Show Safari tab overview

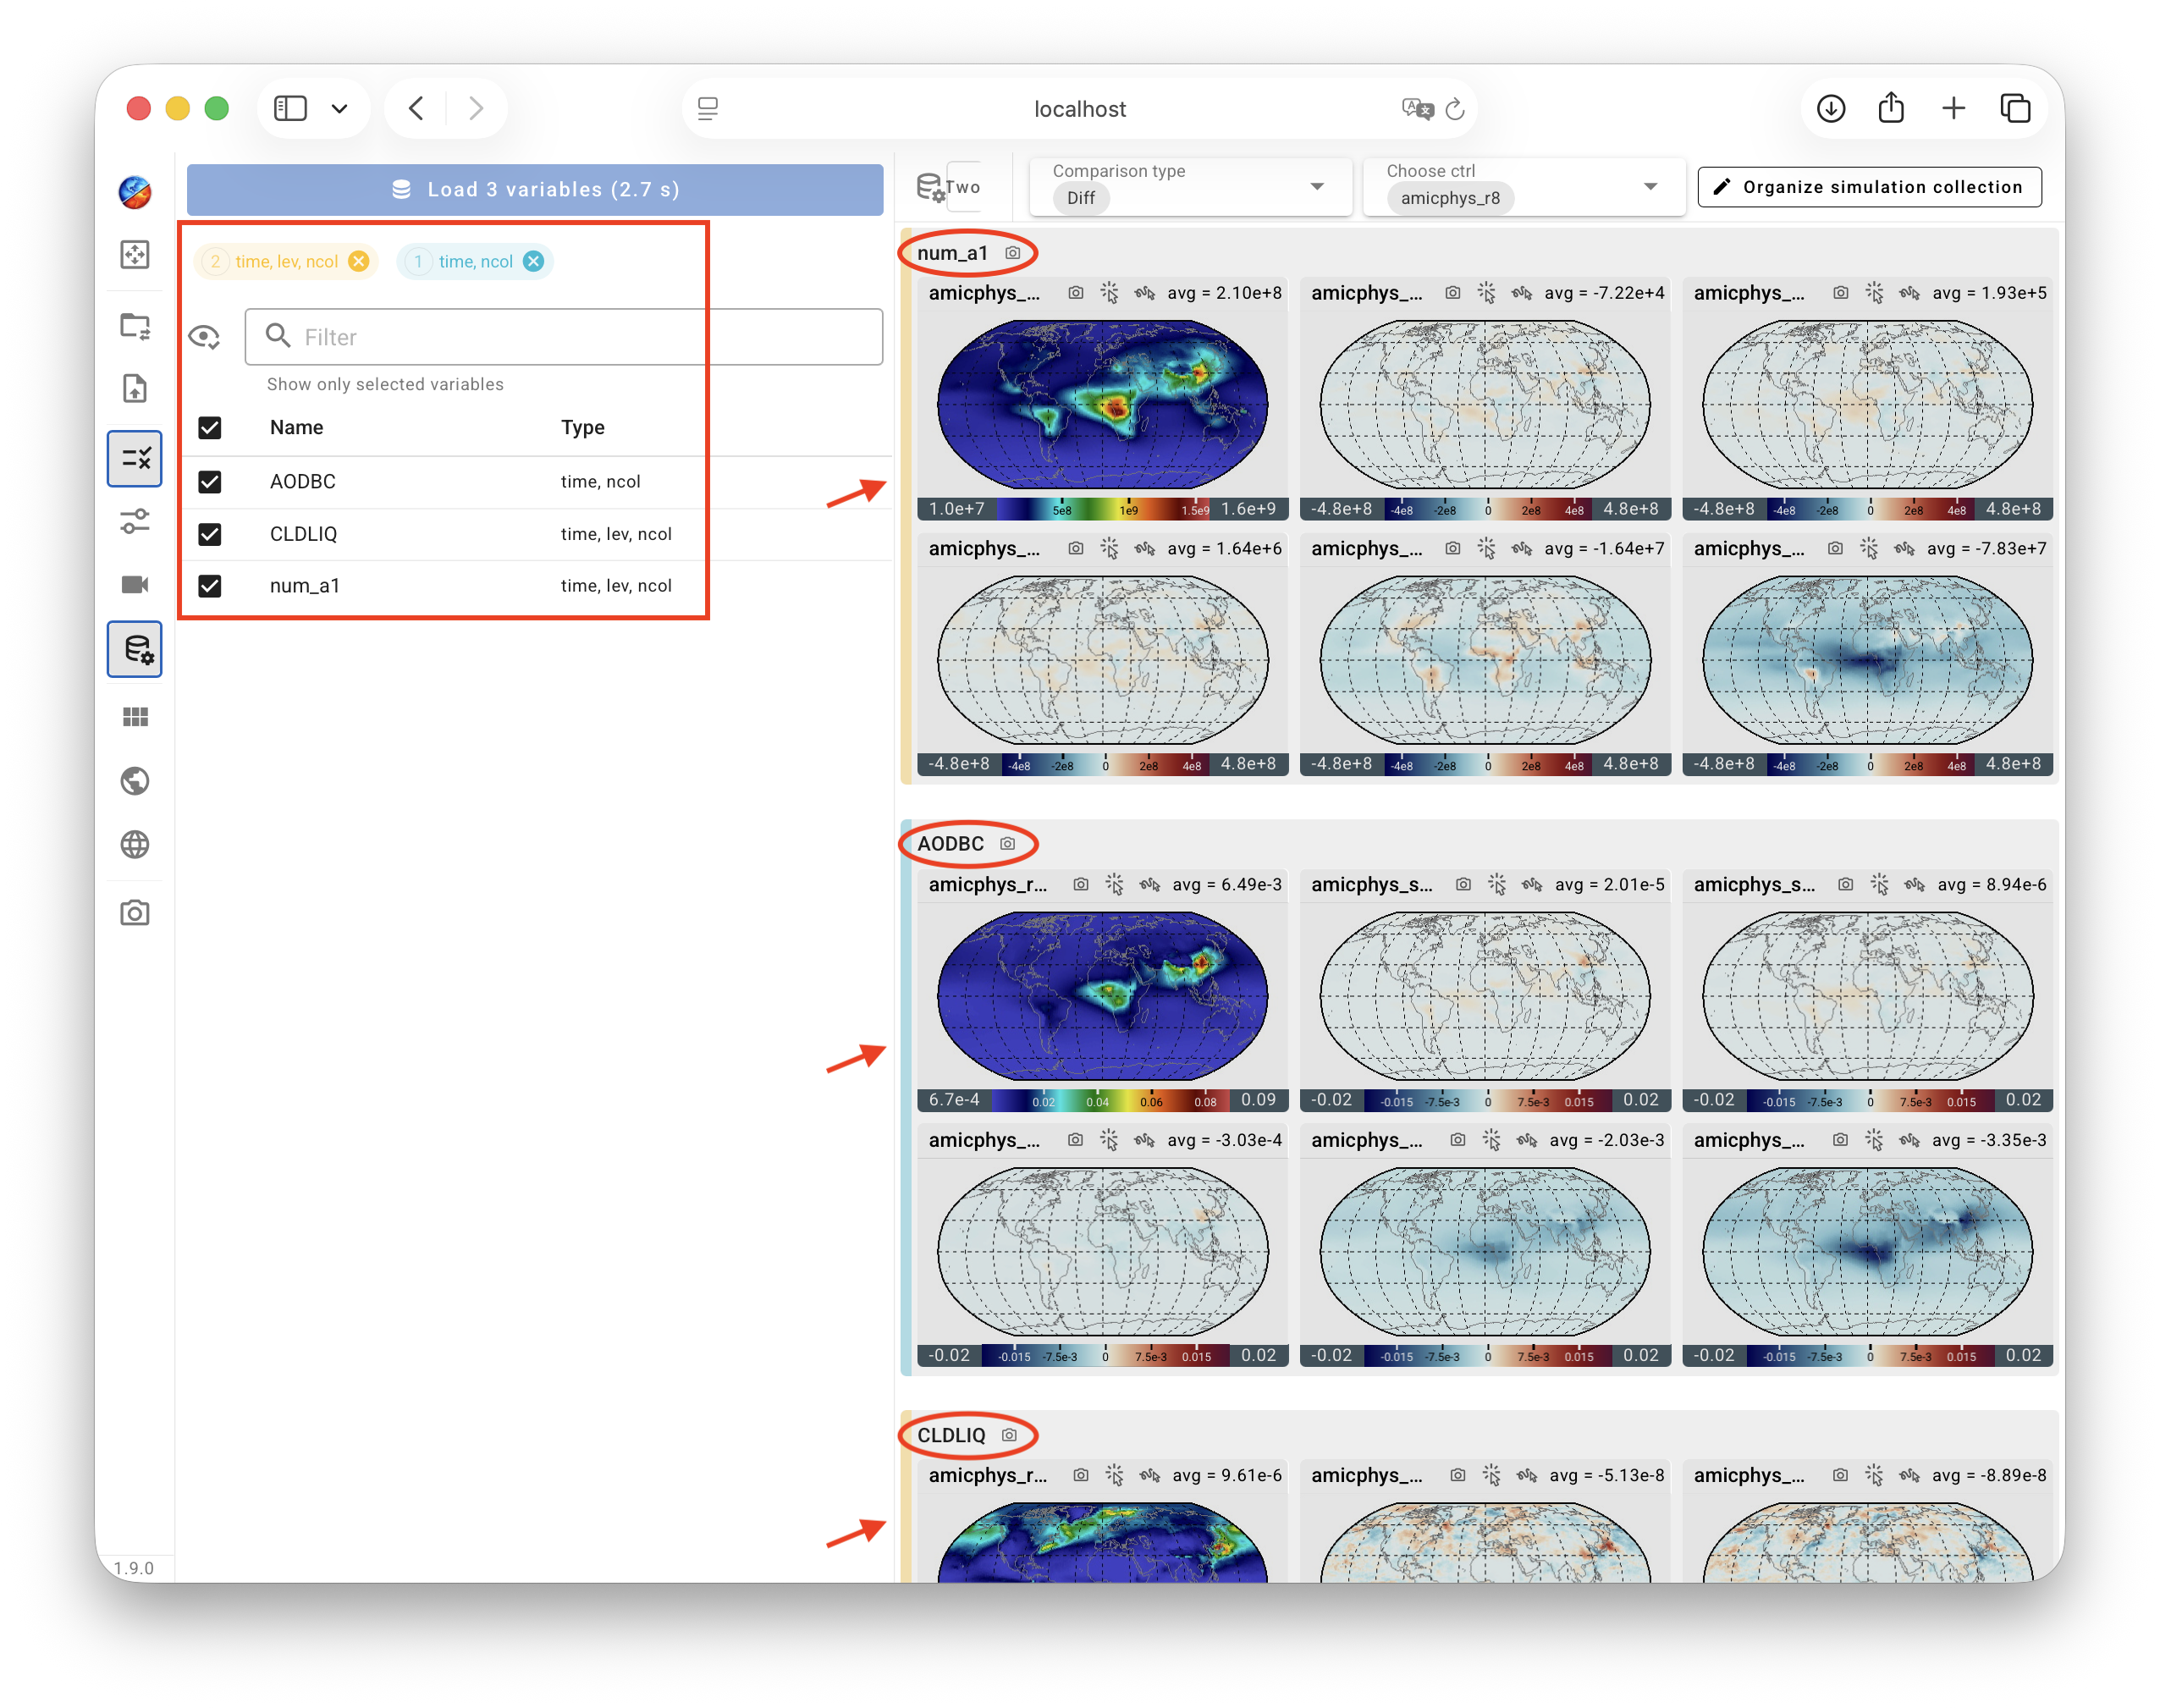pos(2015,108)
